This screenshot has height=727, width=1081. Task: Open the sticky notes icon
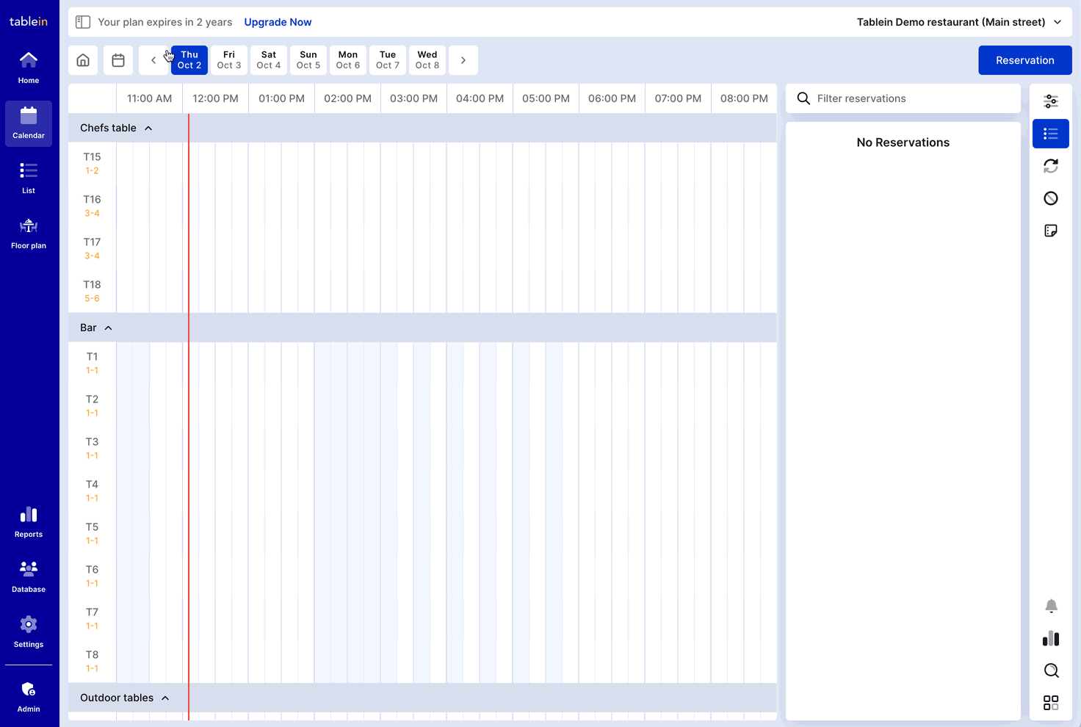pyautogui.click(x=1051, y=231)
